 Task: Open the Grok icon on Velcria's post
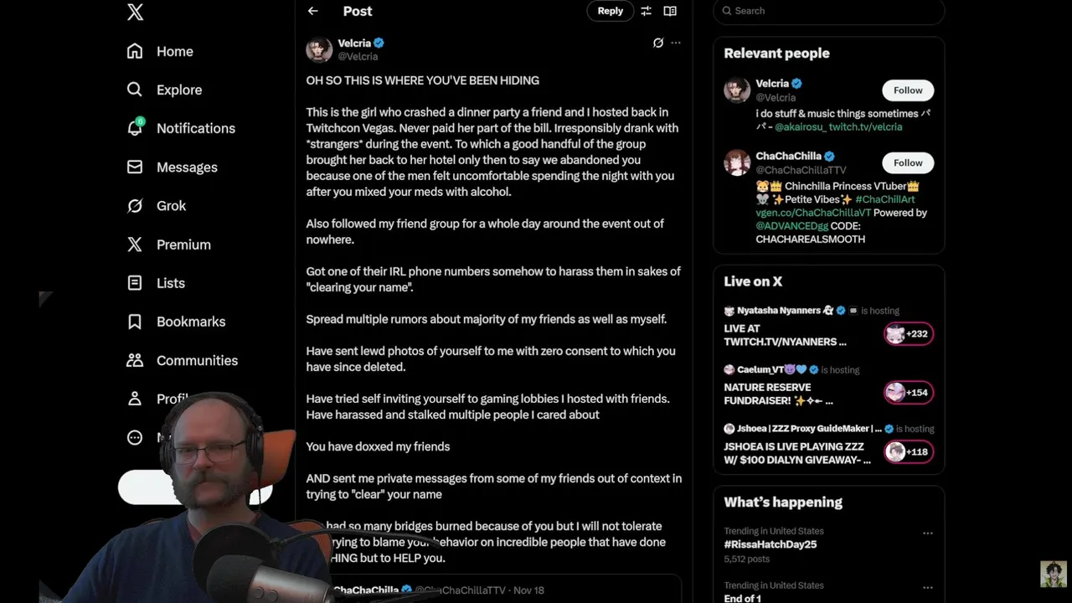point(658,43)
